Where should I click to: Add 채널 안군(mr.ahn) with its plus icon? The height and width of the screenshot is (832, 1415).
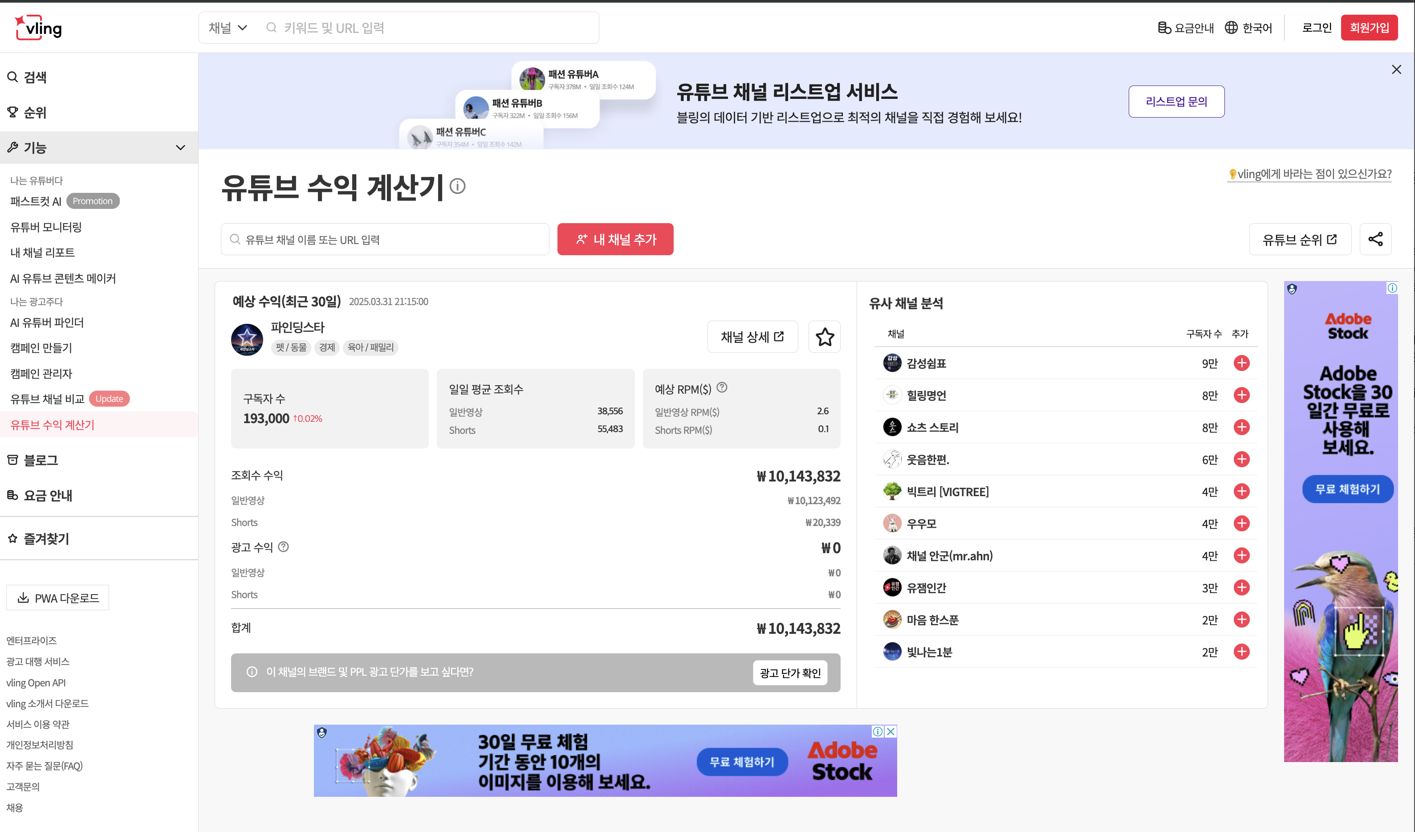1241,555
